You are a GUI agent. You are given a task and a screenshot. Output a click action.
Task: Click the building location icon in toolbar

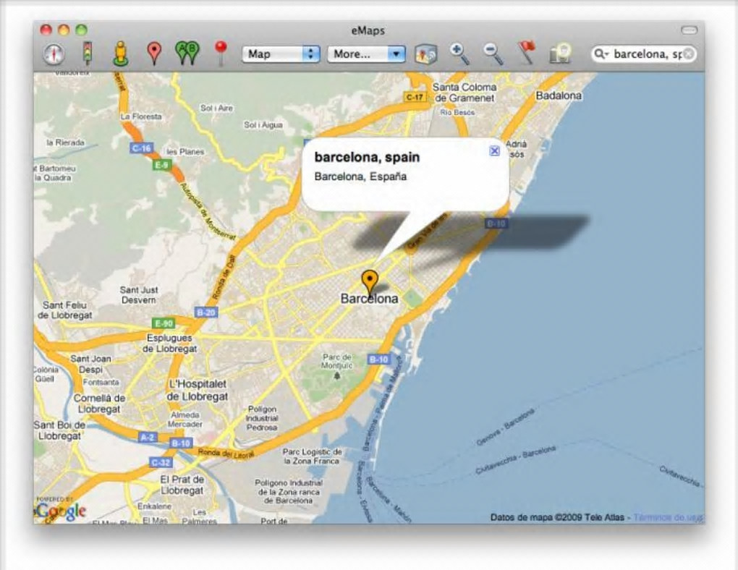(x=560, y=54)
